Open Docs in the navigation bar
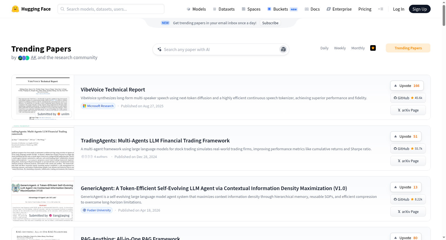 pos(312,9)
